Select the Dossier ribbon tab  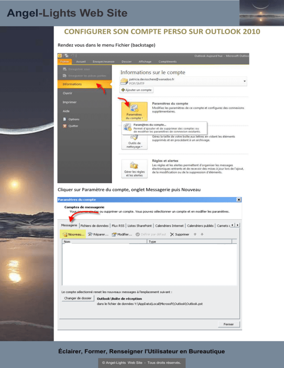coord(126,61)
